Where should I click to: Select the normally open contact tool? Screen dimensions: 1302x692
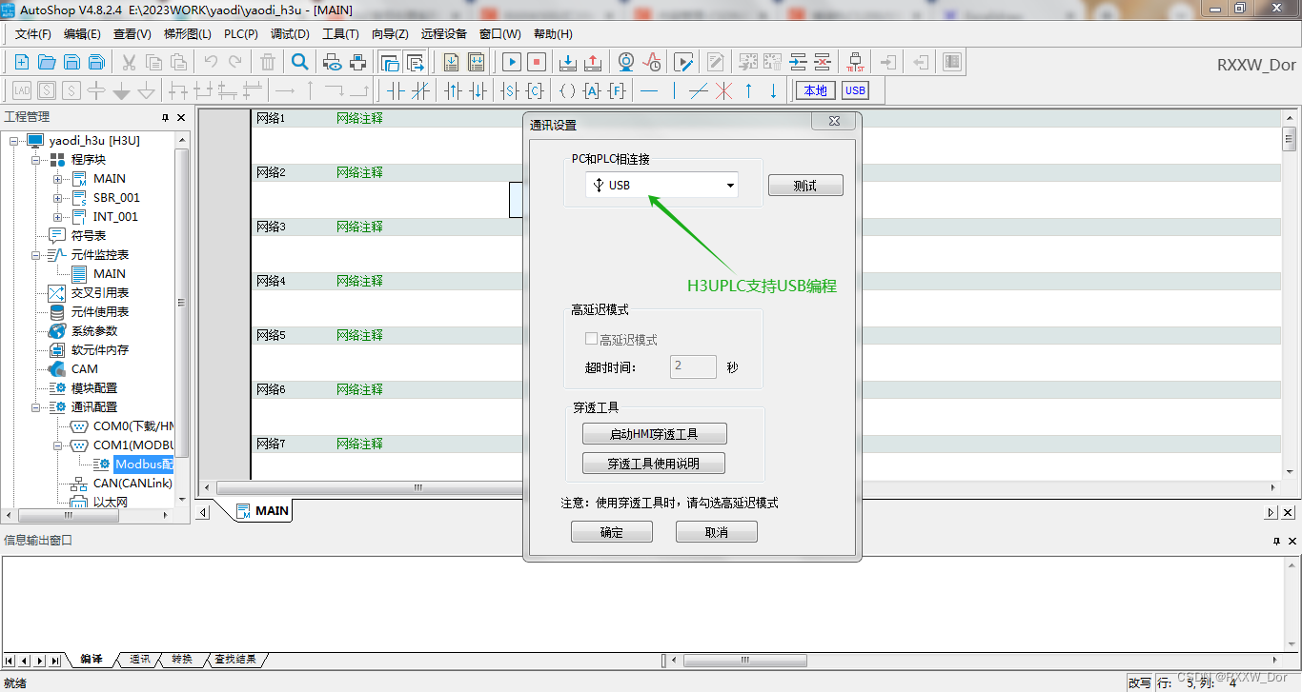pos(397,90)
